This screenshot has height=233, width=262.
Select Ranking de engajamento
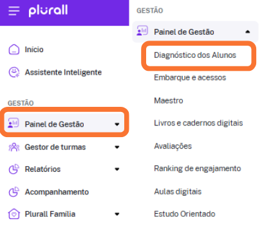[x=198, y=169]
